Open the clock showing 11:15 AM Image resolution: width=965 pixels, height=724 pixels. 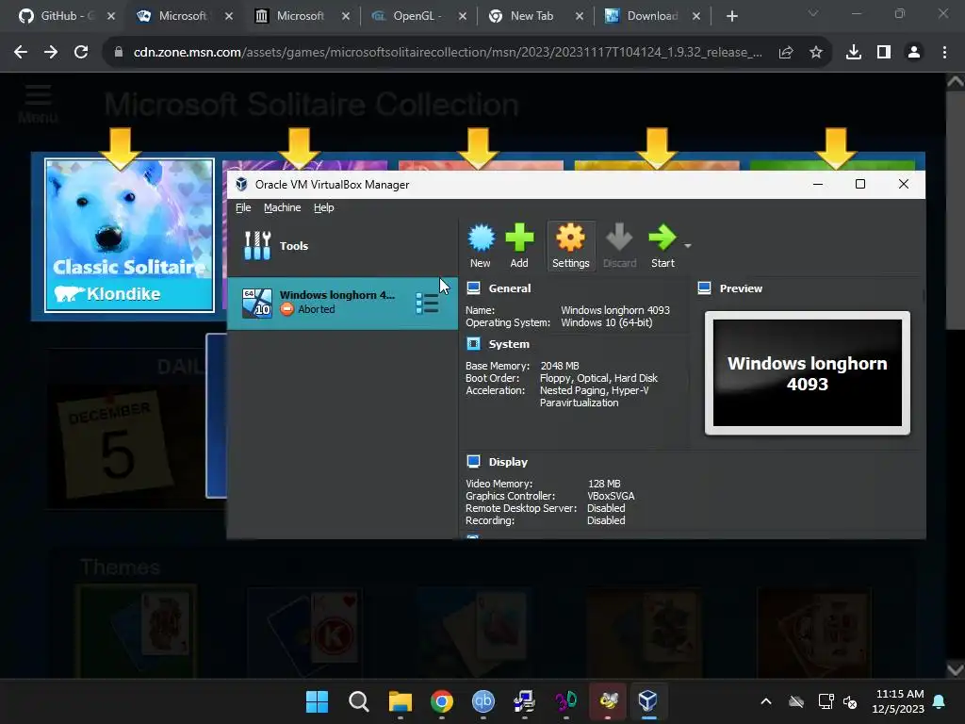point(898,701)
